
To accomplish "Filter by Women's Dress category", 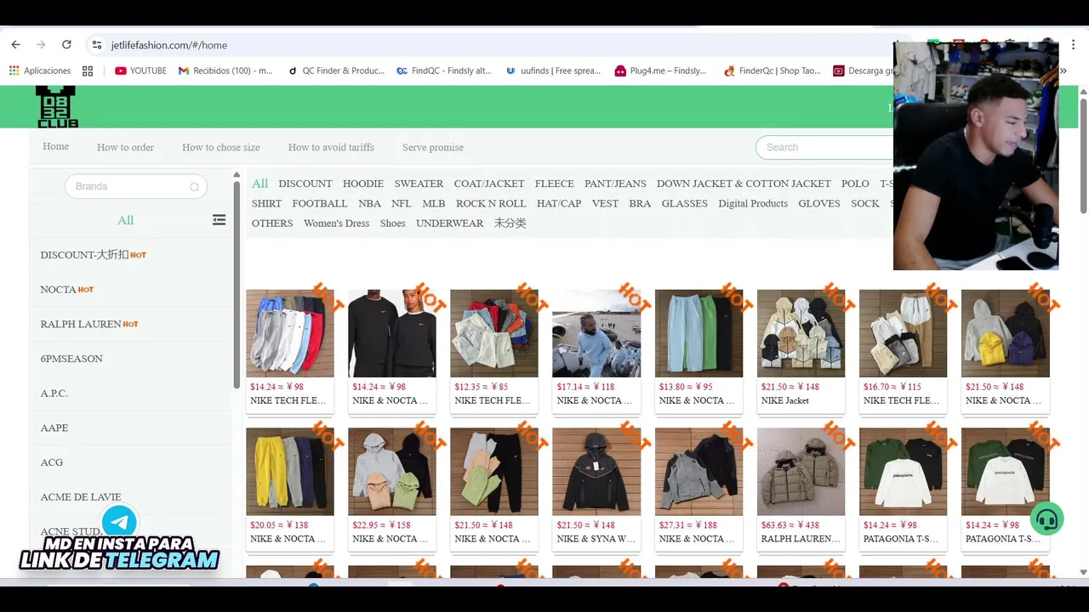I will pos(336,223).
